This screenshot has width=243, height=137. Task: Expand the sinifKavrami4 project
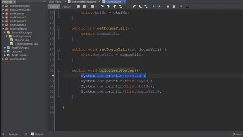pos(3,25)
